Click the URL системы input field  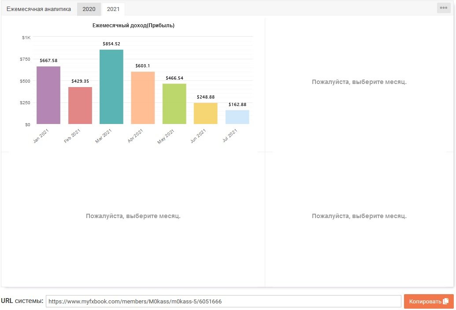tap(223, 301)
